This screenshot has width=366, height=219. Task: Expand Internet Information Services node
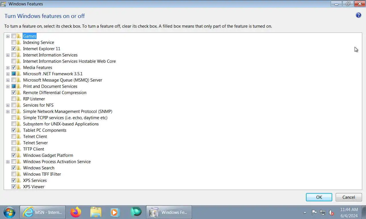(8, 55)
